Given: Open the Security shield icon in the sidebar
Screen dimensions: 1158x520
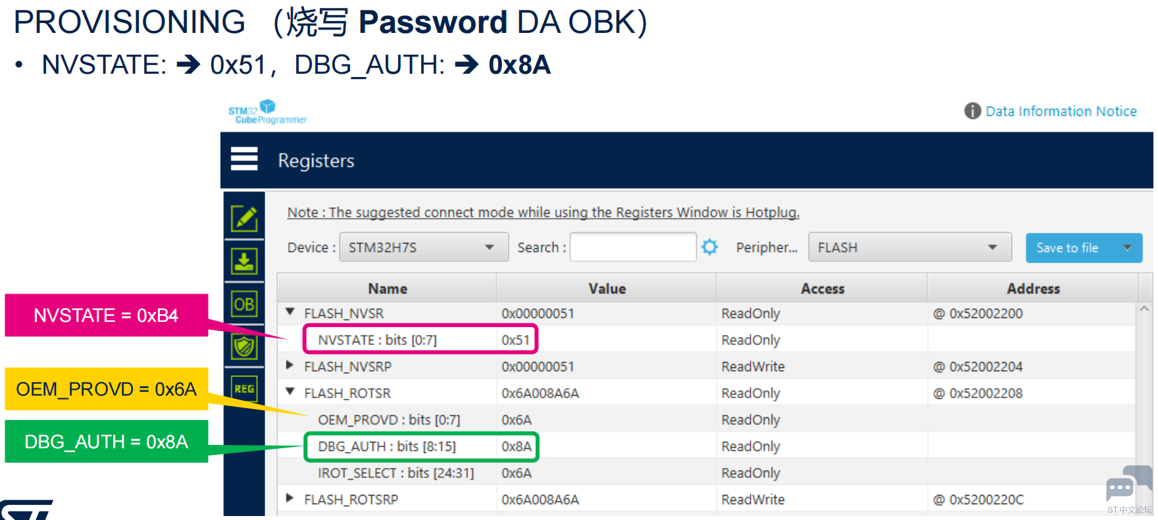Looking at the screenshot, I should pyautogui.click(x=244, y=346).
